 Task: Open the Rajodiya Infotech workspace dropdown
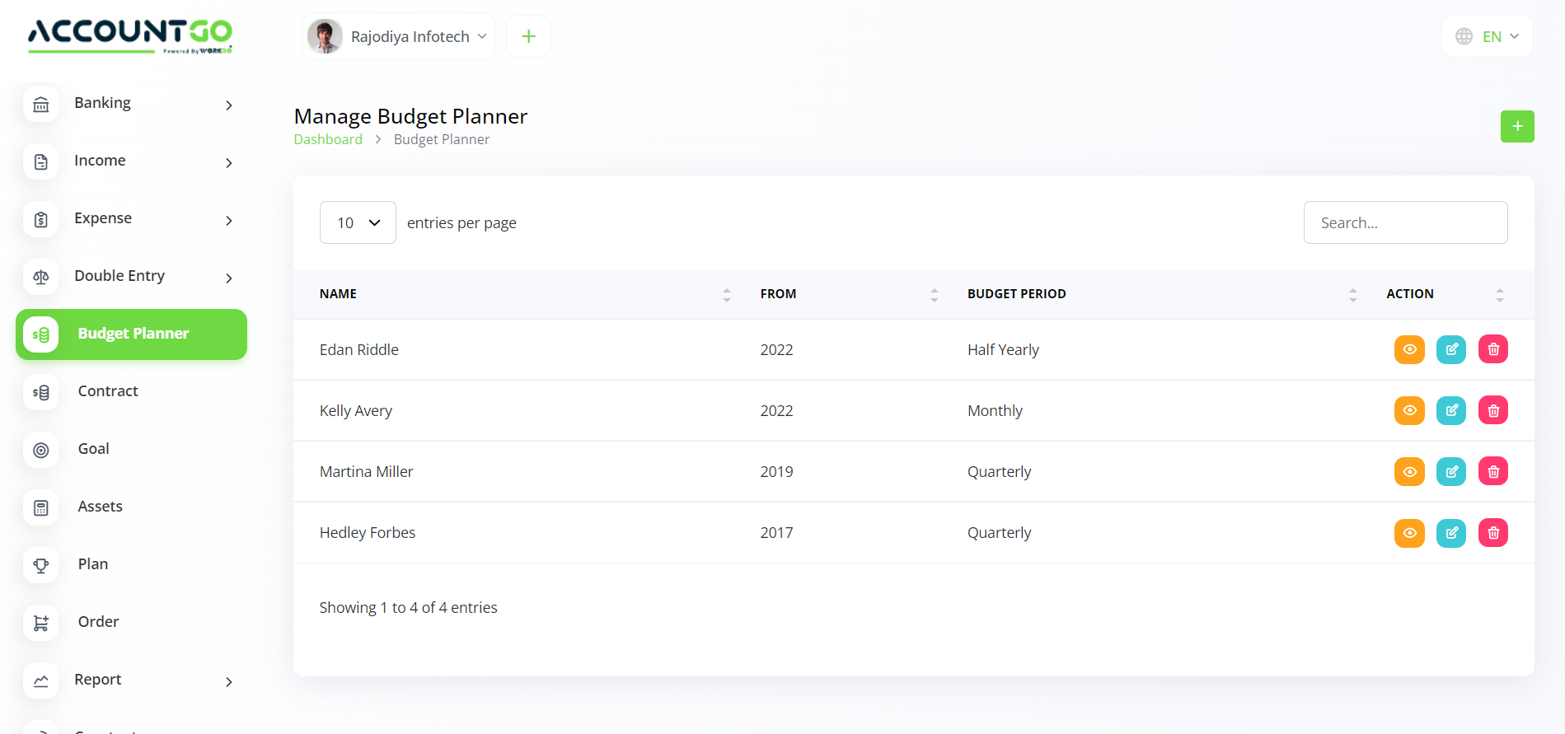(399, 36)
